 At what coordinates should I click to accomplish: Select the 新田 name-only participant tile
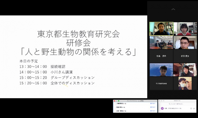(185, 56)
